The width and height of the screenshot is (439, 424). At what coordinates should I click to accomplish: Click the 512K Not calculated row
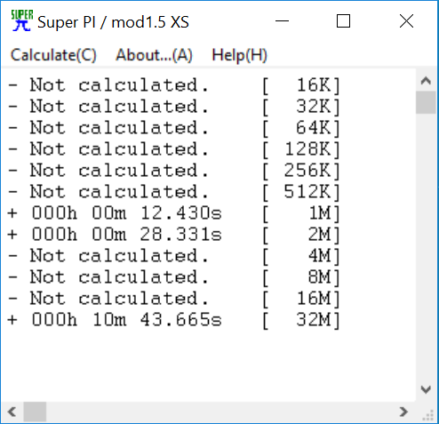point(173,192)
